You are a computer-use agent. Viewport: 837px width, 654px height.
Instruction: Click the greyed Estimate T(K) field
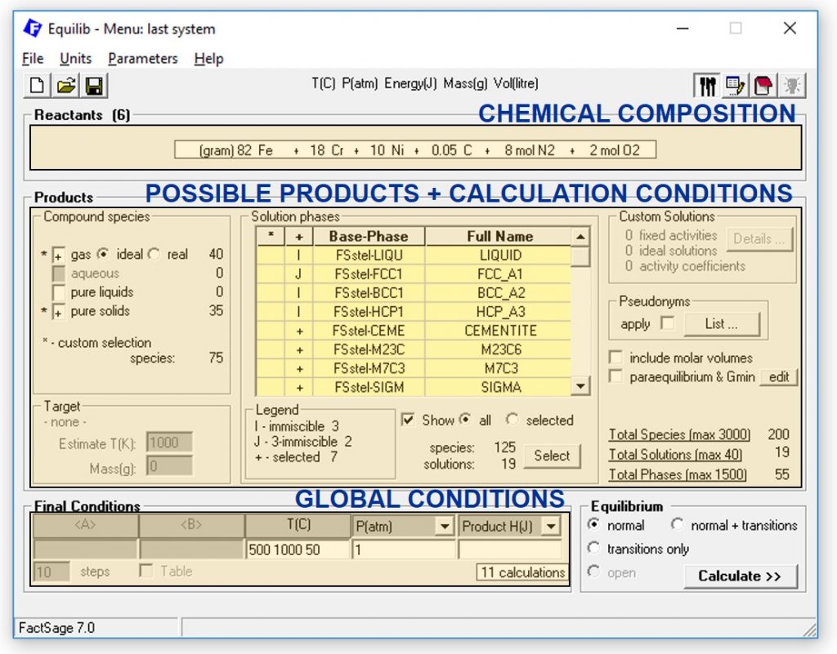(x=169, y=443)
